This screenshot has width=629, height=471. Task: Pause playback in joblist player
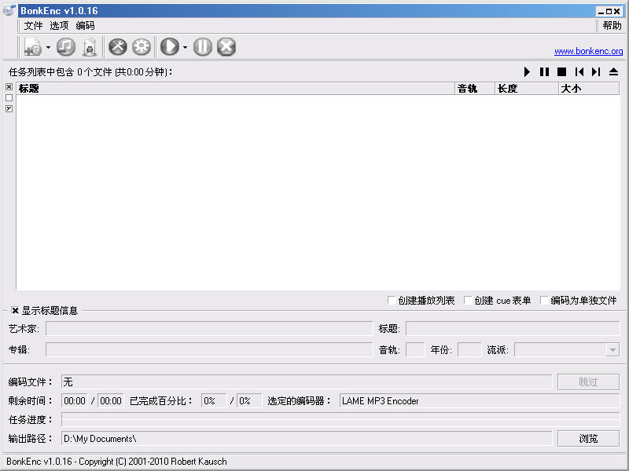click(544, 71)
